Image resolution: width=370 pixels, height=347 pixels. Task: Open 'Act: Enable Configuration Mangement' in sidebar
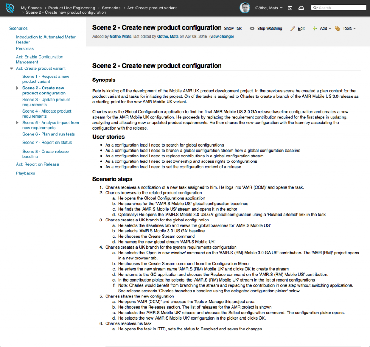tap(40, 60)
